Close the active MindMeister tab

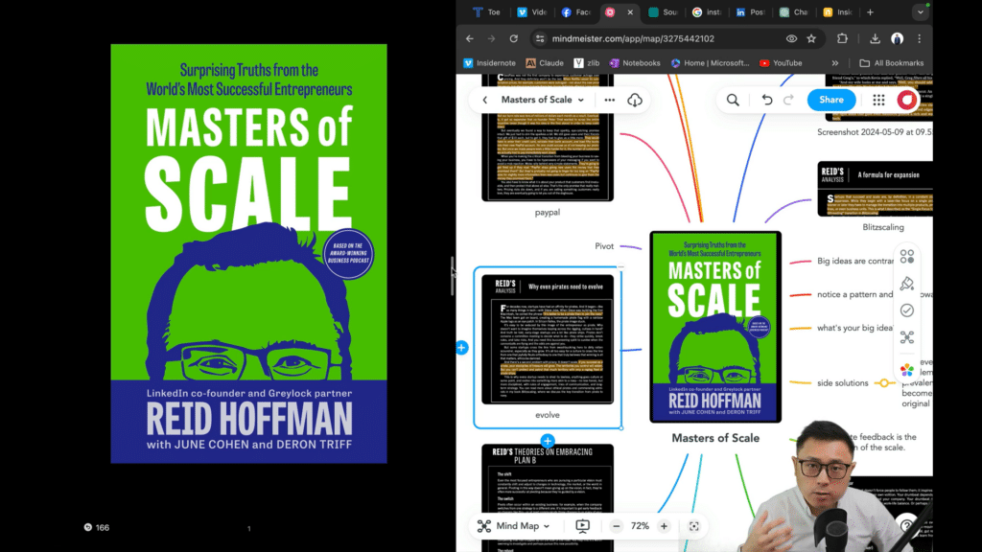630,11
